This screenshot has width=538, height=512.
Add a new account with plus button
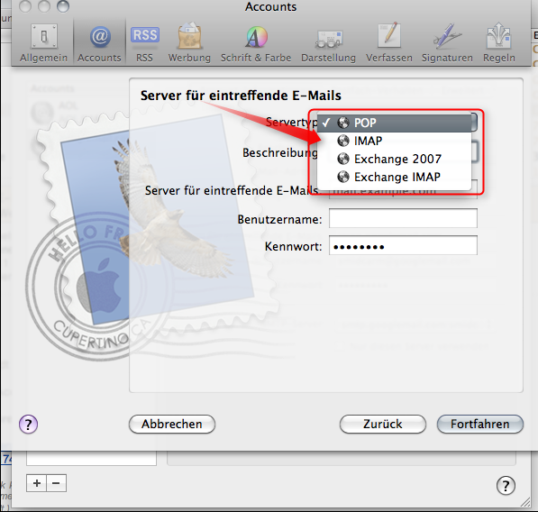36,483
